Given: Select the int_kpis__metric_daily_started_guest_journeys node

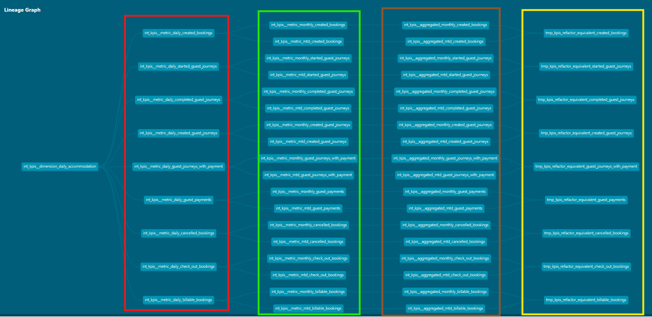Looking at the screenshot, I should [178, 66].
